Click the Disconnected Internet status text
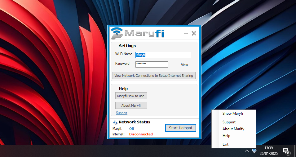The width and height of the screenshot is (296, 157). [141, 134]
